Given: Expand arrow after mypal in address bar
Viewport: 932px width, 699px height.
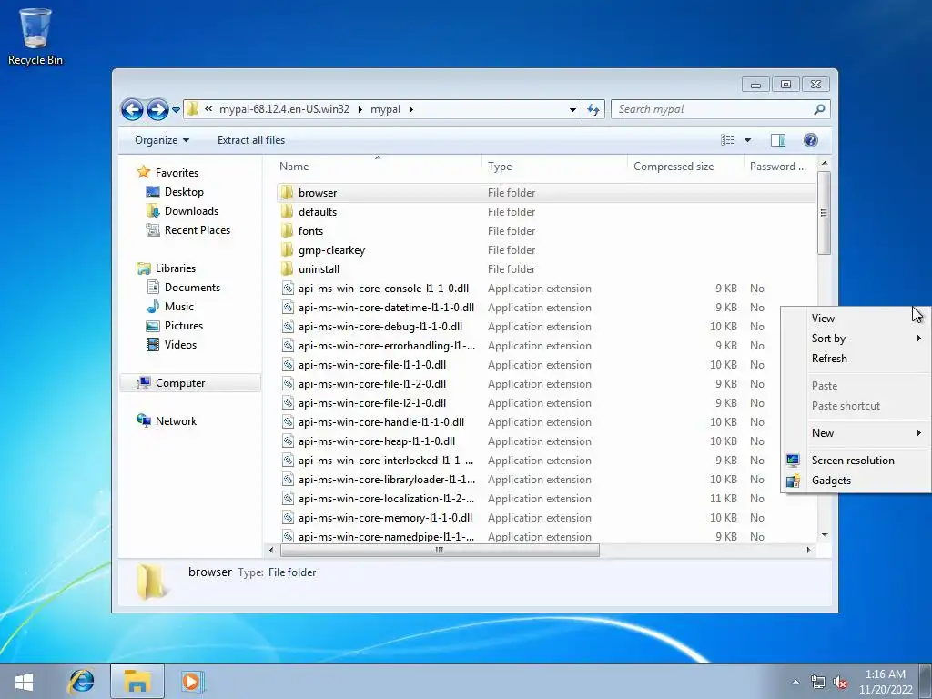Looking at the screenshot, I should click(410, 109).
